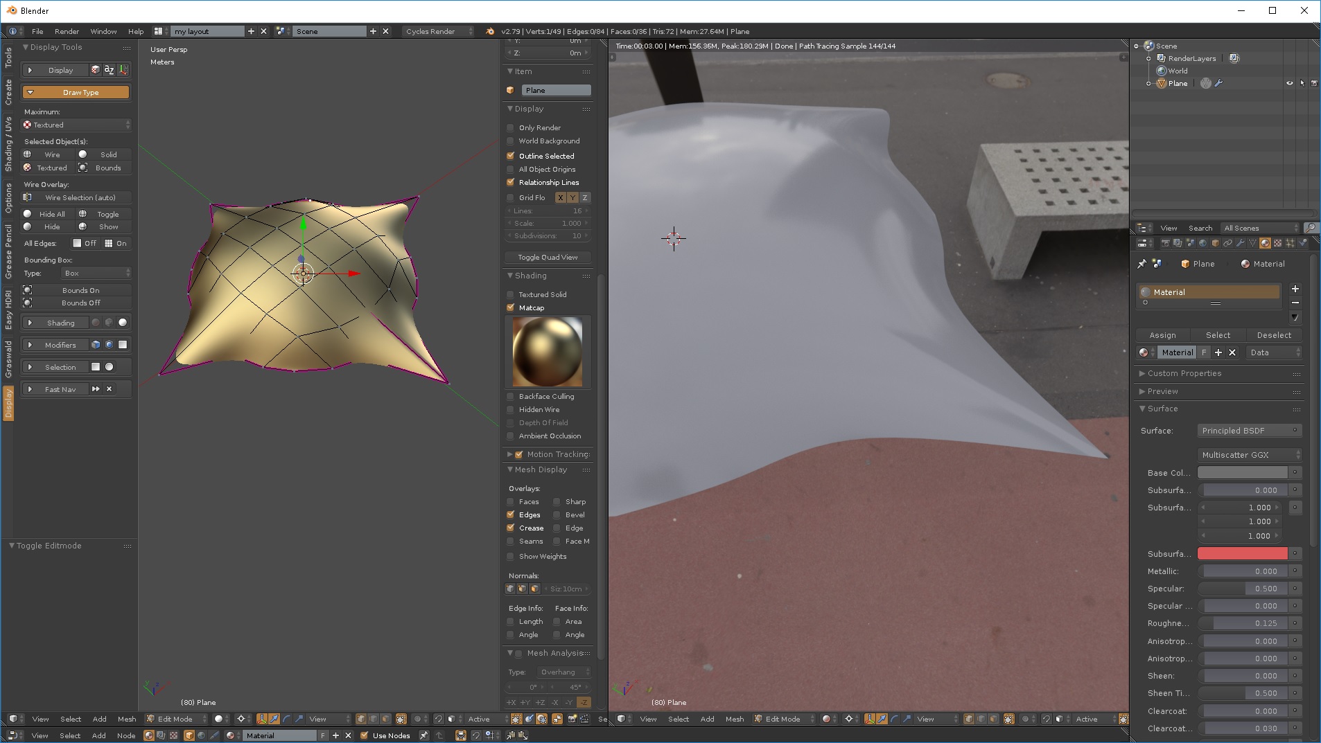Open the Modifiers wrench properties tab
The image size is (1321, 743).
pos(1240,243)
